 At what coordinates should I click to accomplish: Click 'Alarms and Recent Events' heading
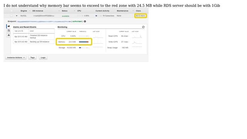coord(25,27)
